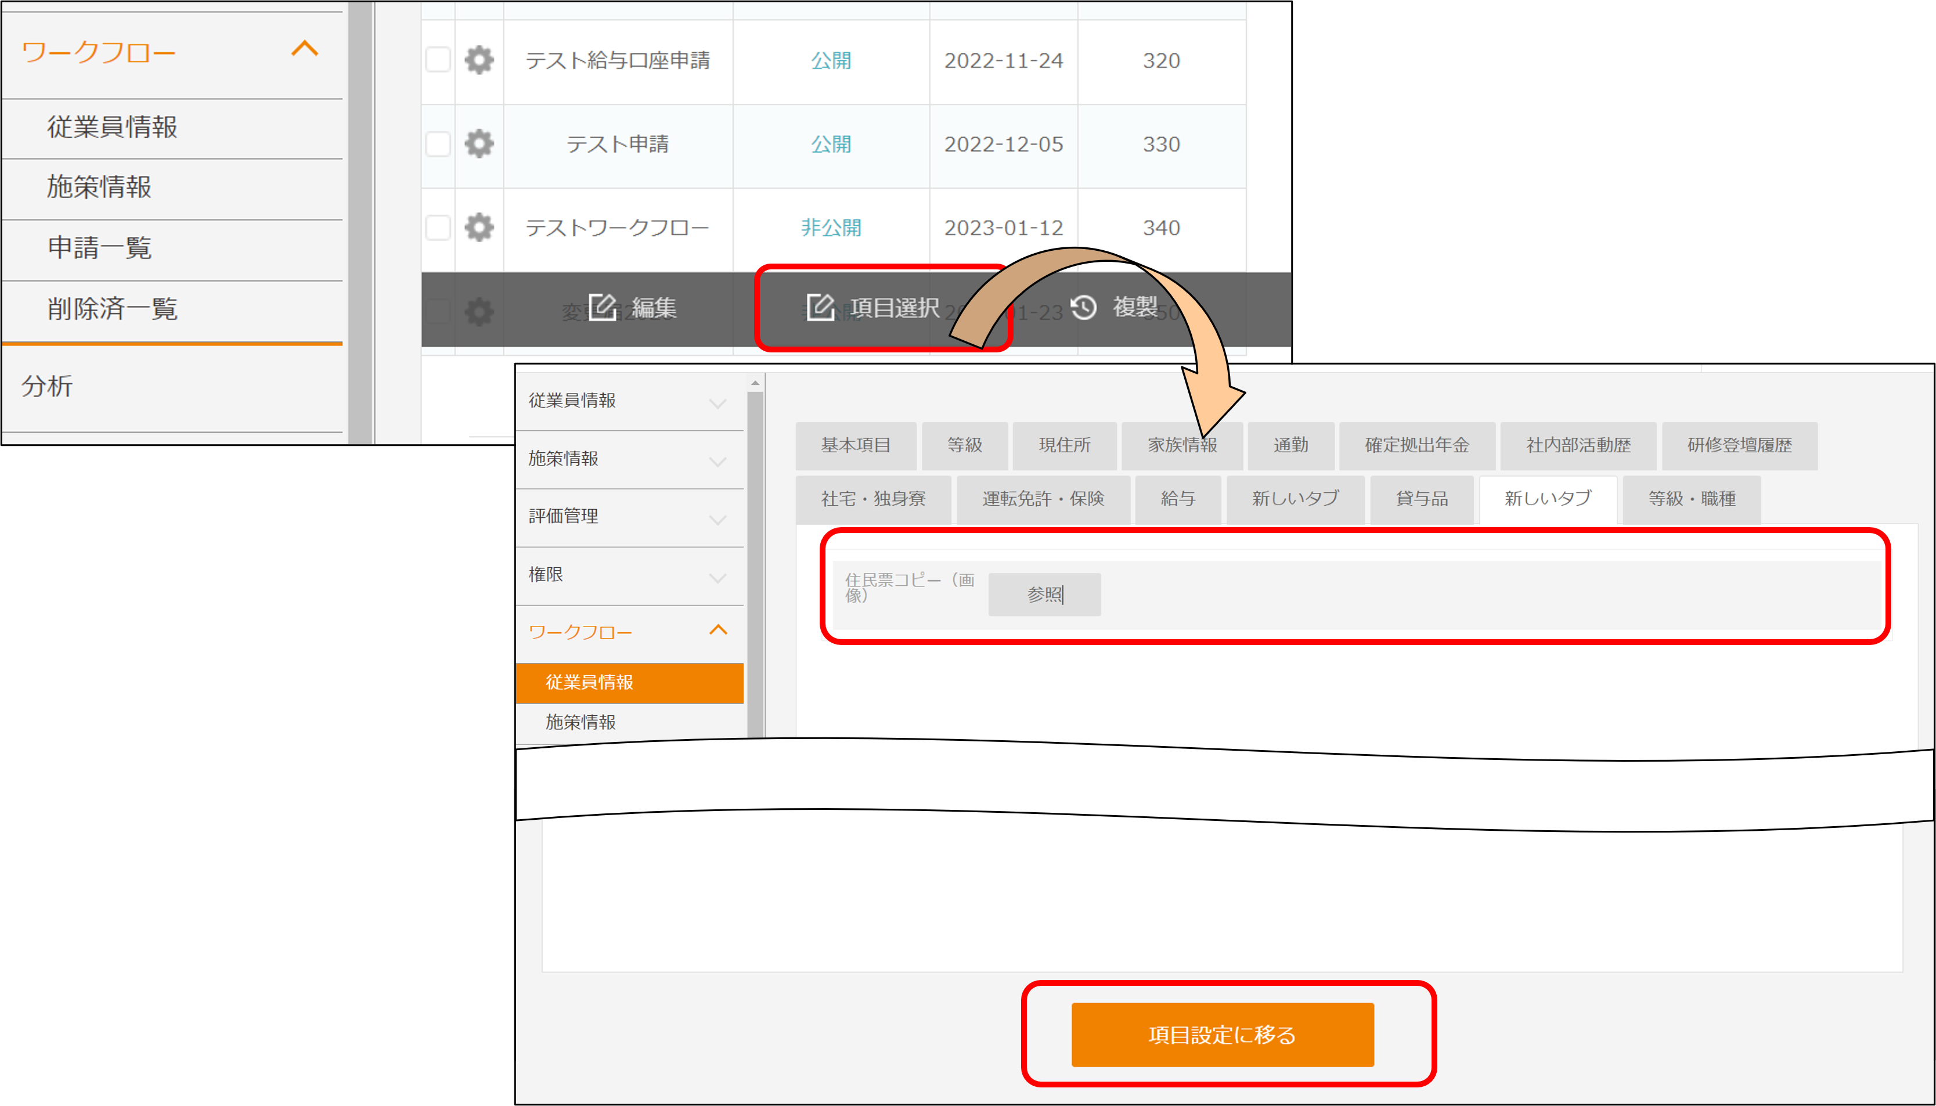Select 施策情報 under lower ワークフロー section
The width and height of the screenshot is (1936, 1106).
[x=581, y=722]
